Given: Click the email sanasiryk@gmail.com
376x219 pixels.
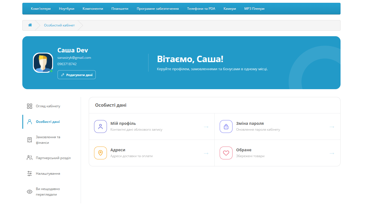Looking at the screenshot, I should [x=74, y=58].
